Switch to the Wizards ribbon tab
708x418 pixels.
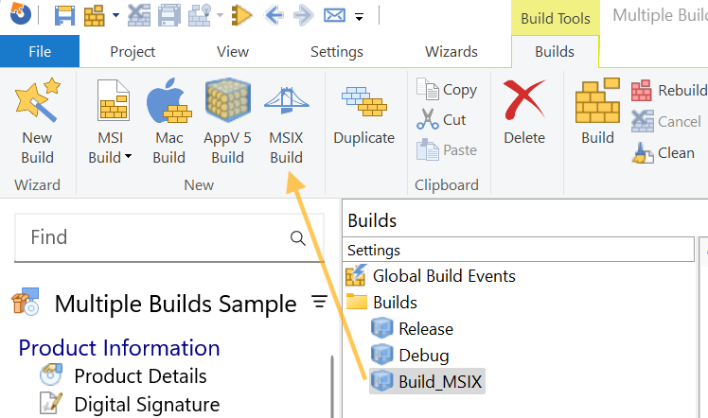[x=451, y=51]
